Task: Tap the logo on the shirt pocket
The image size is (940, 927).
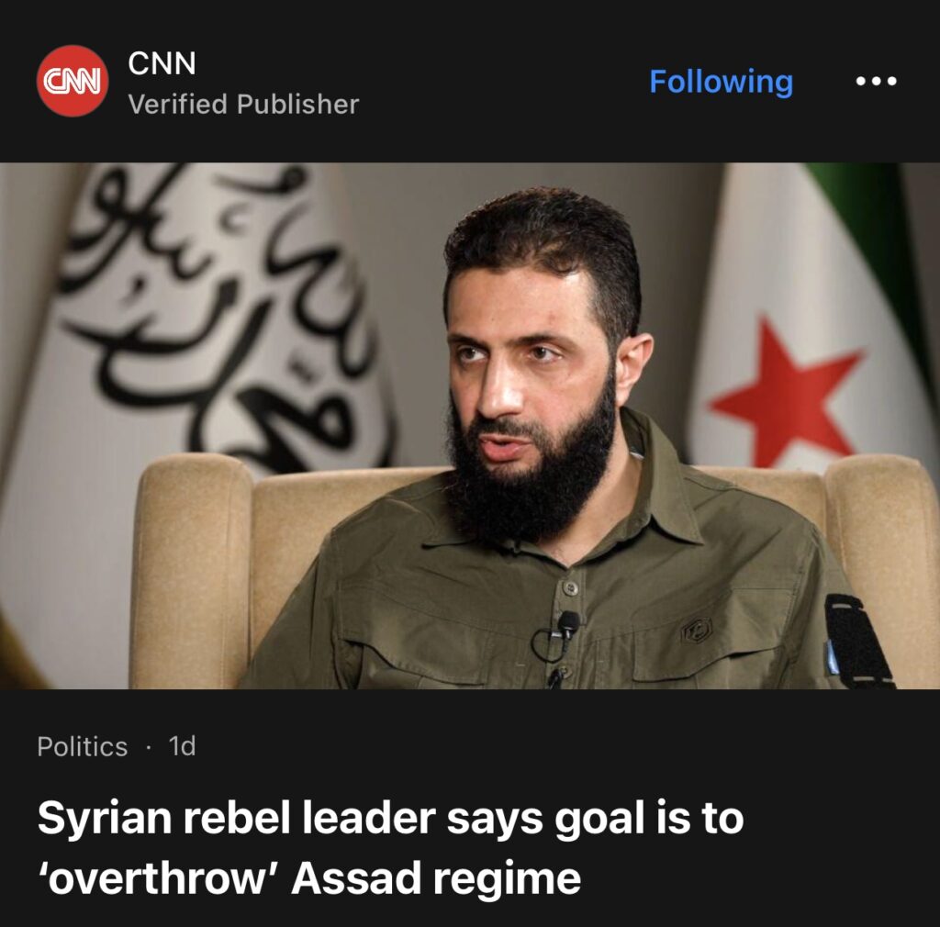Action: (x=697, y=630)
